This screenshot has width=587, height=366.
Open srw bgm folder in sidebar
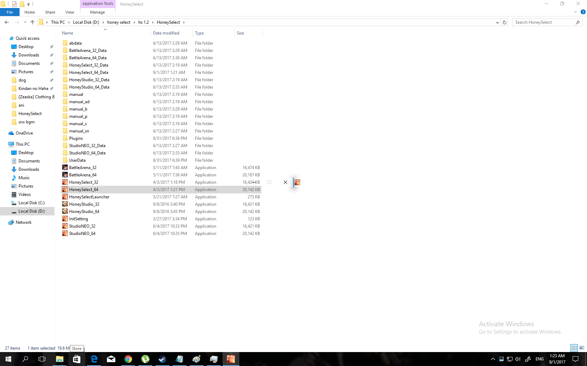tap(26, 122)
